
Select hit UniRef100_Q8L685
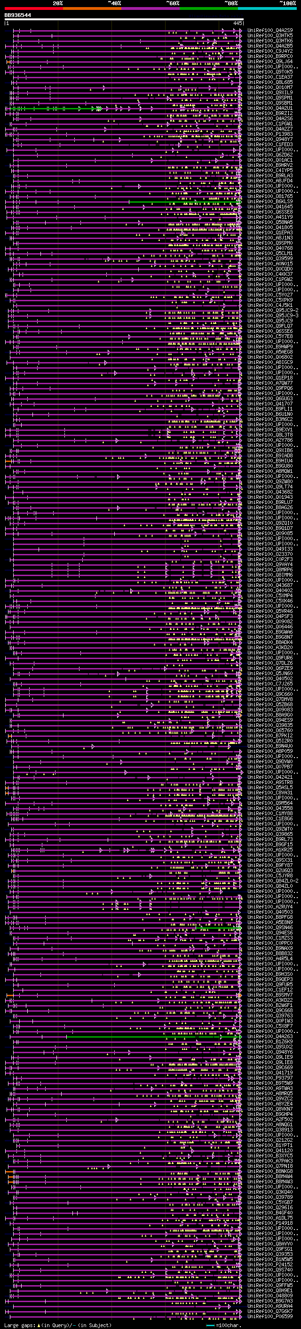[x=270, y=82]
